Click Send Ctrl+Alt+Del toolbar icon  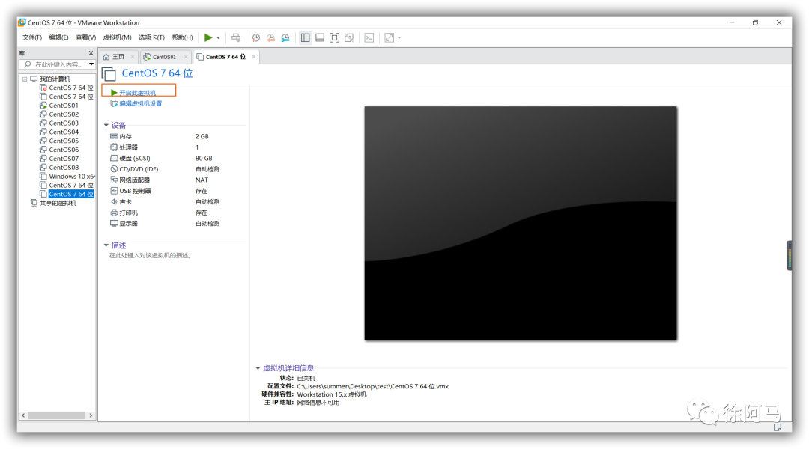tap(236, 37)
